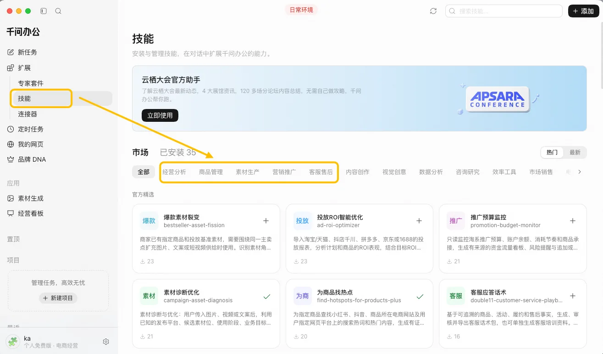Filter skills by 内容创作

tap(358, 172)
